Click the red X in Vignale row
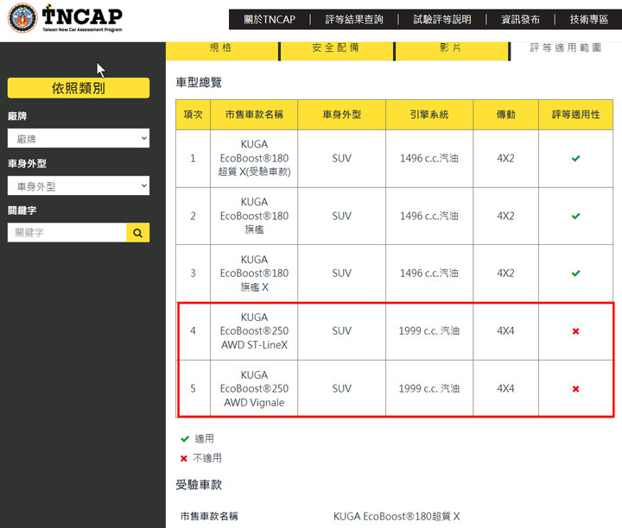This screenshot has width=622, height=528. (575, 389)
